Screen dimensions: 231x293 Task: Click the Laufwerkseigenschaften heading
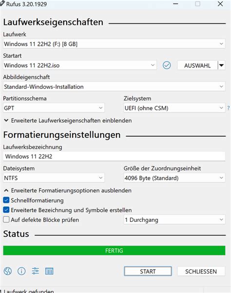[53, 22]
